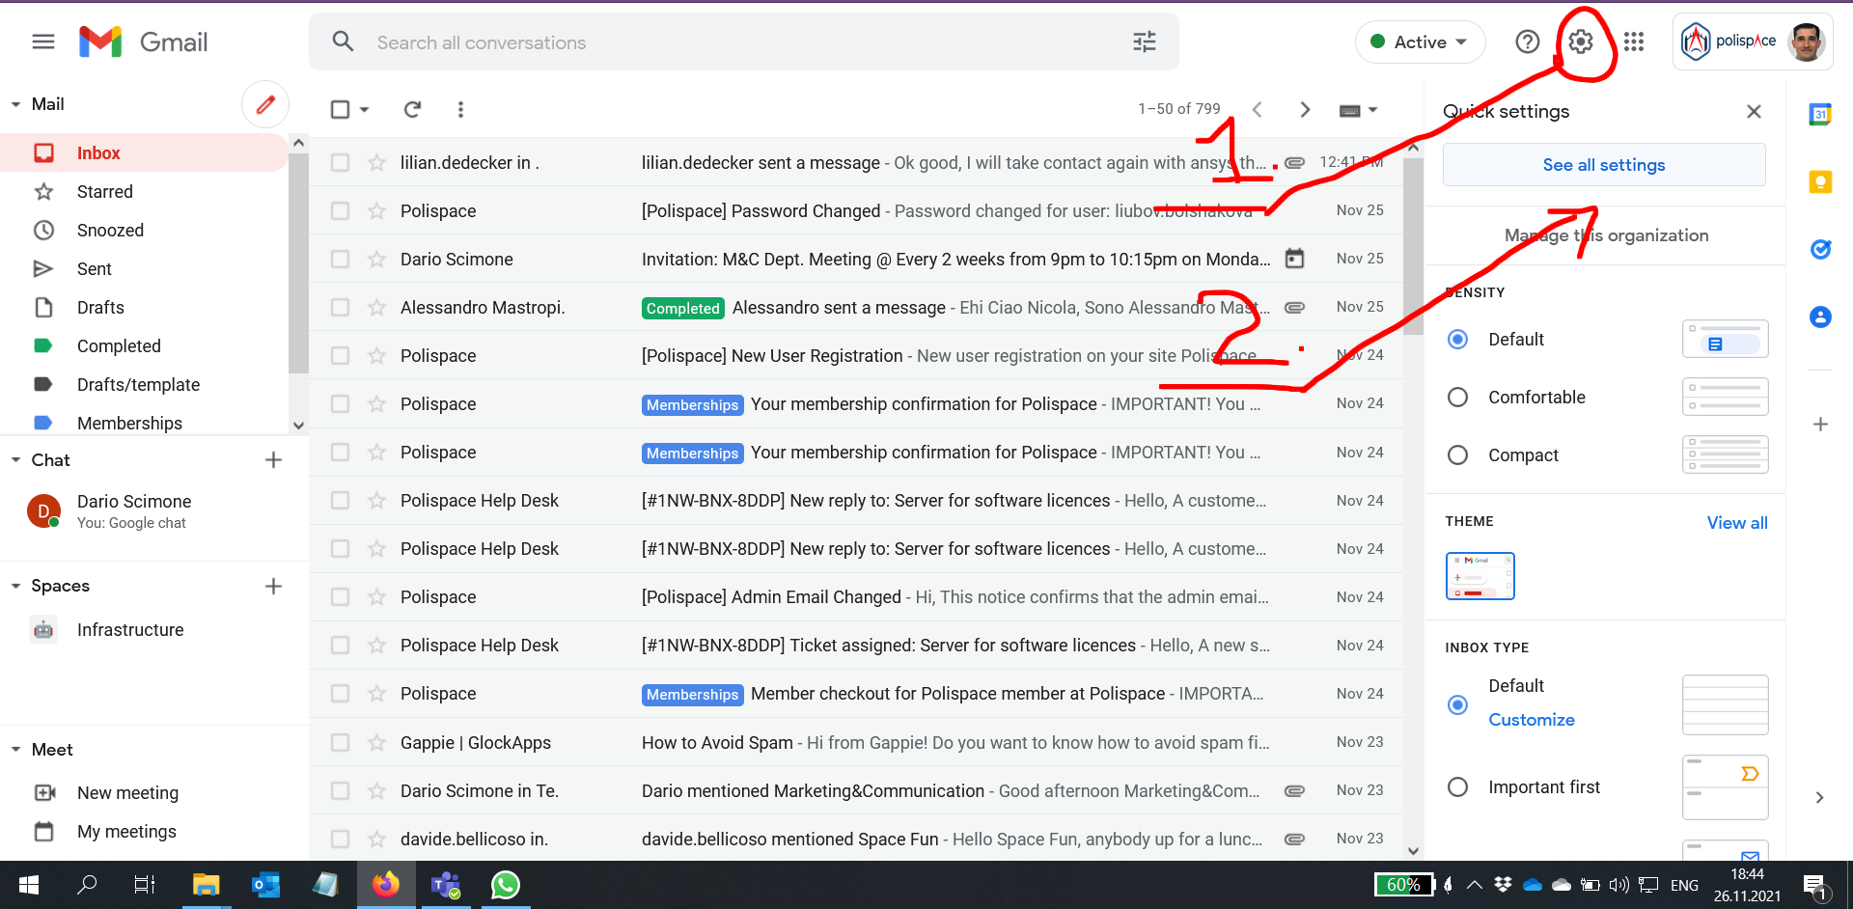This screenshot has width=1853, height=909.
Task: Collapse the Chat section
Action: (x=15, y=460)
